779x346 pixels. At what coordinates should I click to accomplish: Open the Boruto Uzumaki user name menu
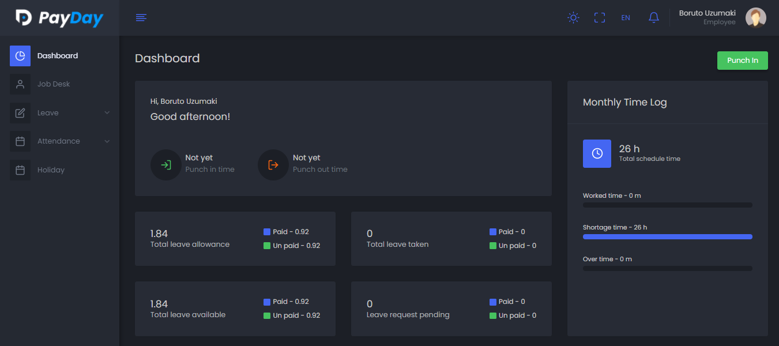point(708,13)
